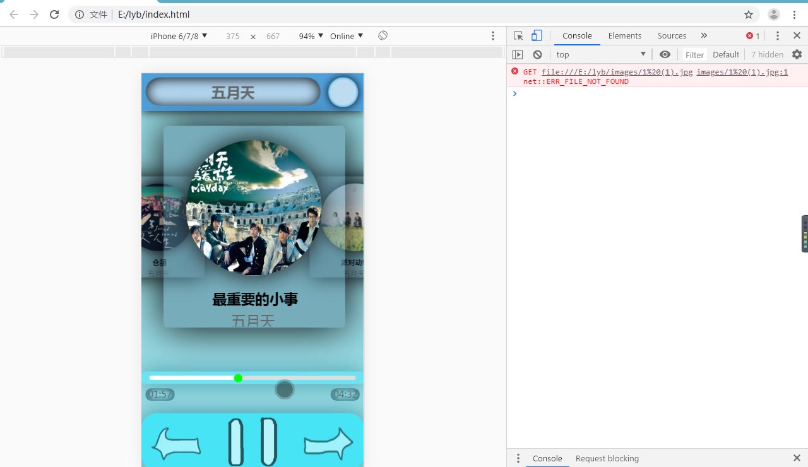
Task: Open DevTools customize menu
Action: (x=778, y=36)
